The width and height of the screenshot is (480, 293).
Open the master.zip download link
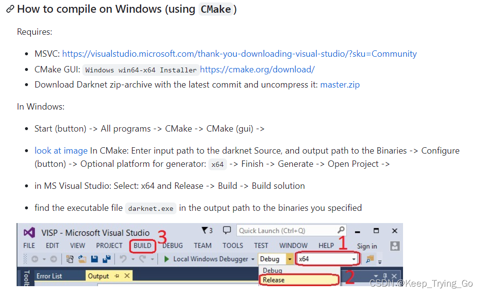coord(340,84)
